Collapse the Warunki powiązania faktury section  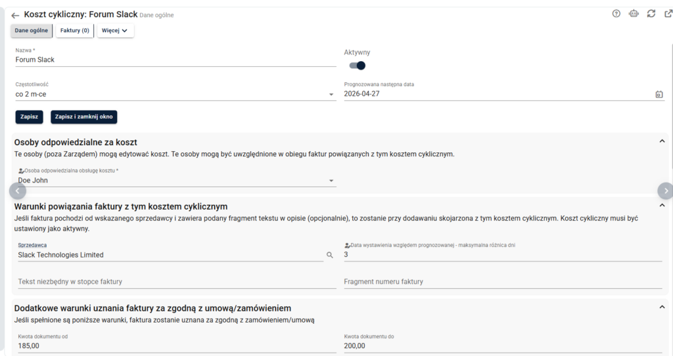point(662,206)
